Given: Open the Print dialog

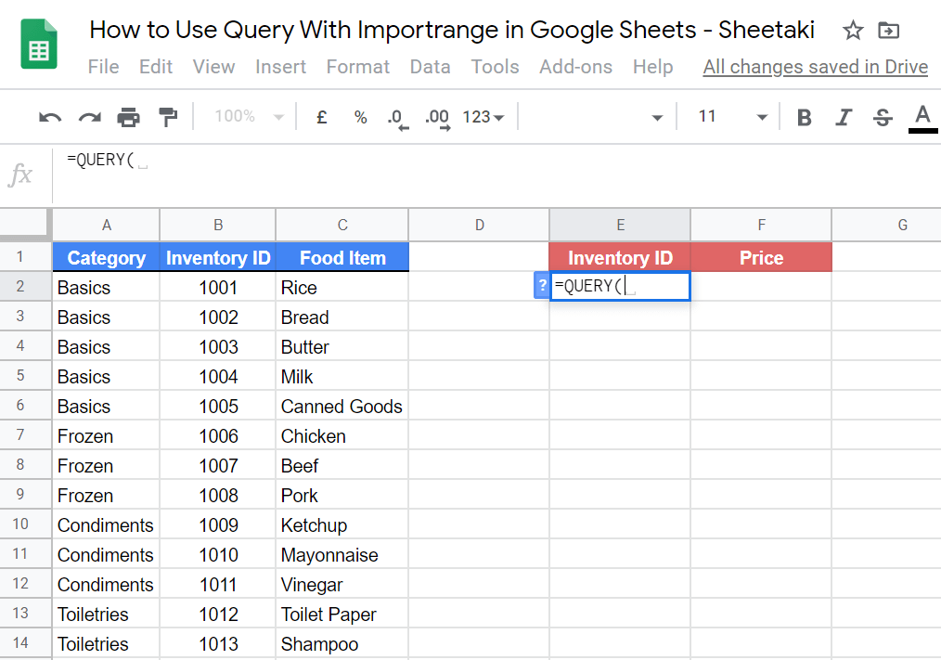Looking at the screenshot, I should 128,117.
